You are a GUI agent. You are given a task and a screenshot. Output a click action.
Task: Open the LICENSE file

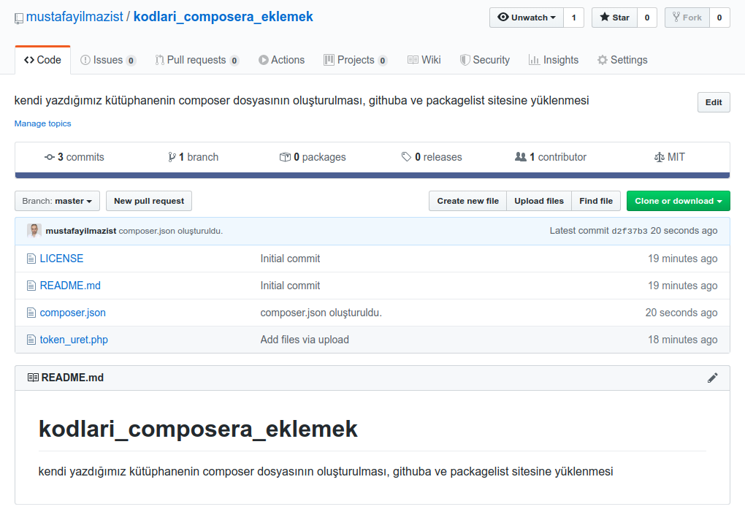point(62,259)
